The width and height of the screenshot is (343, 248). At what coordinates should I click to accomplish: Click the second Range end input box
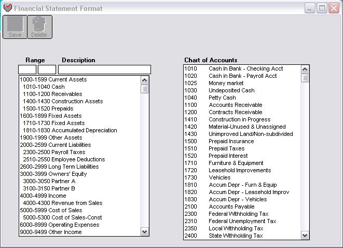pyautogui.click(x=47, y=70)
